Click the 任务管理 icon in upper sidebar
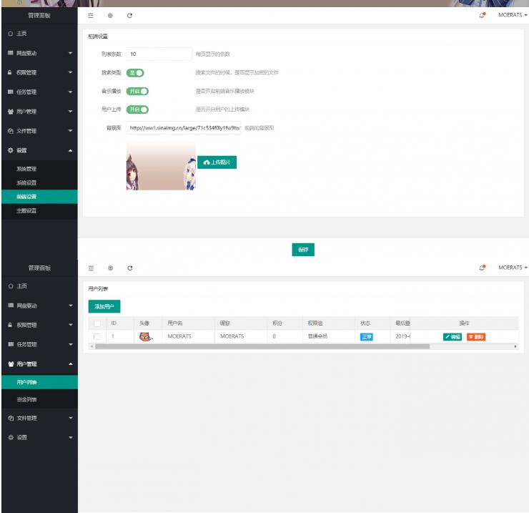 click(11, 92)
